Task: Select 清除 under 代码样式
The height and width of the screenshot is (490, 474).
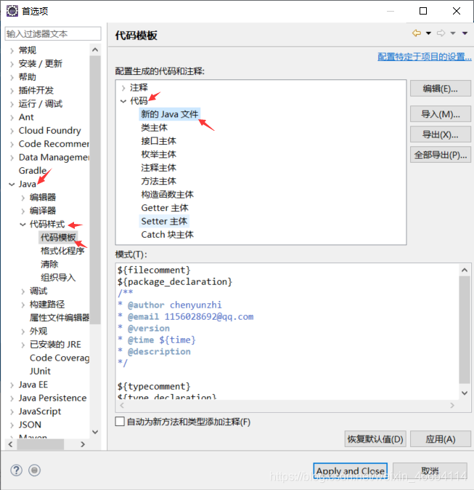Action: click(x=49, y=265)
